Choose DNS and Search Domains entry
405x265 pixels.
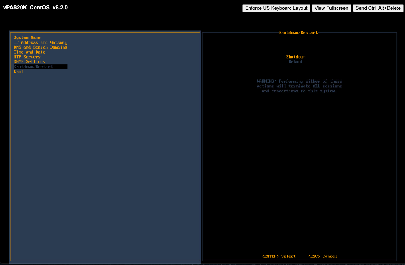click(x=41, y=47)
